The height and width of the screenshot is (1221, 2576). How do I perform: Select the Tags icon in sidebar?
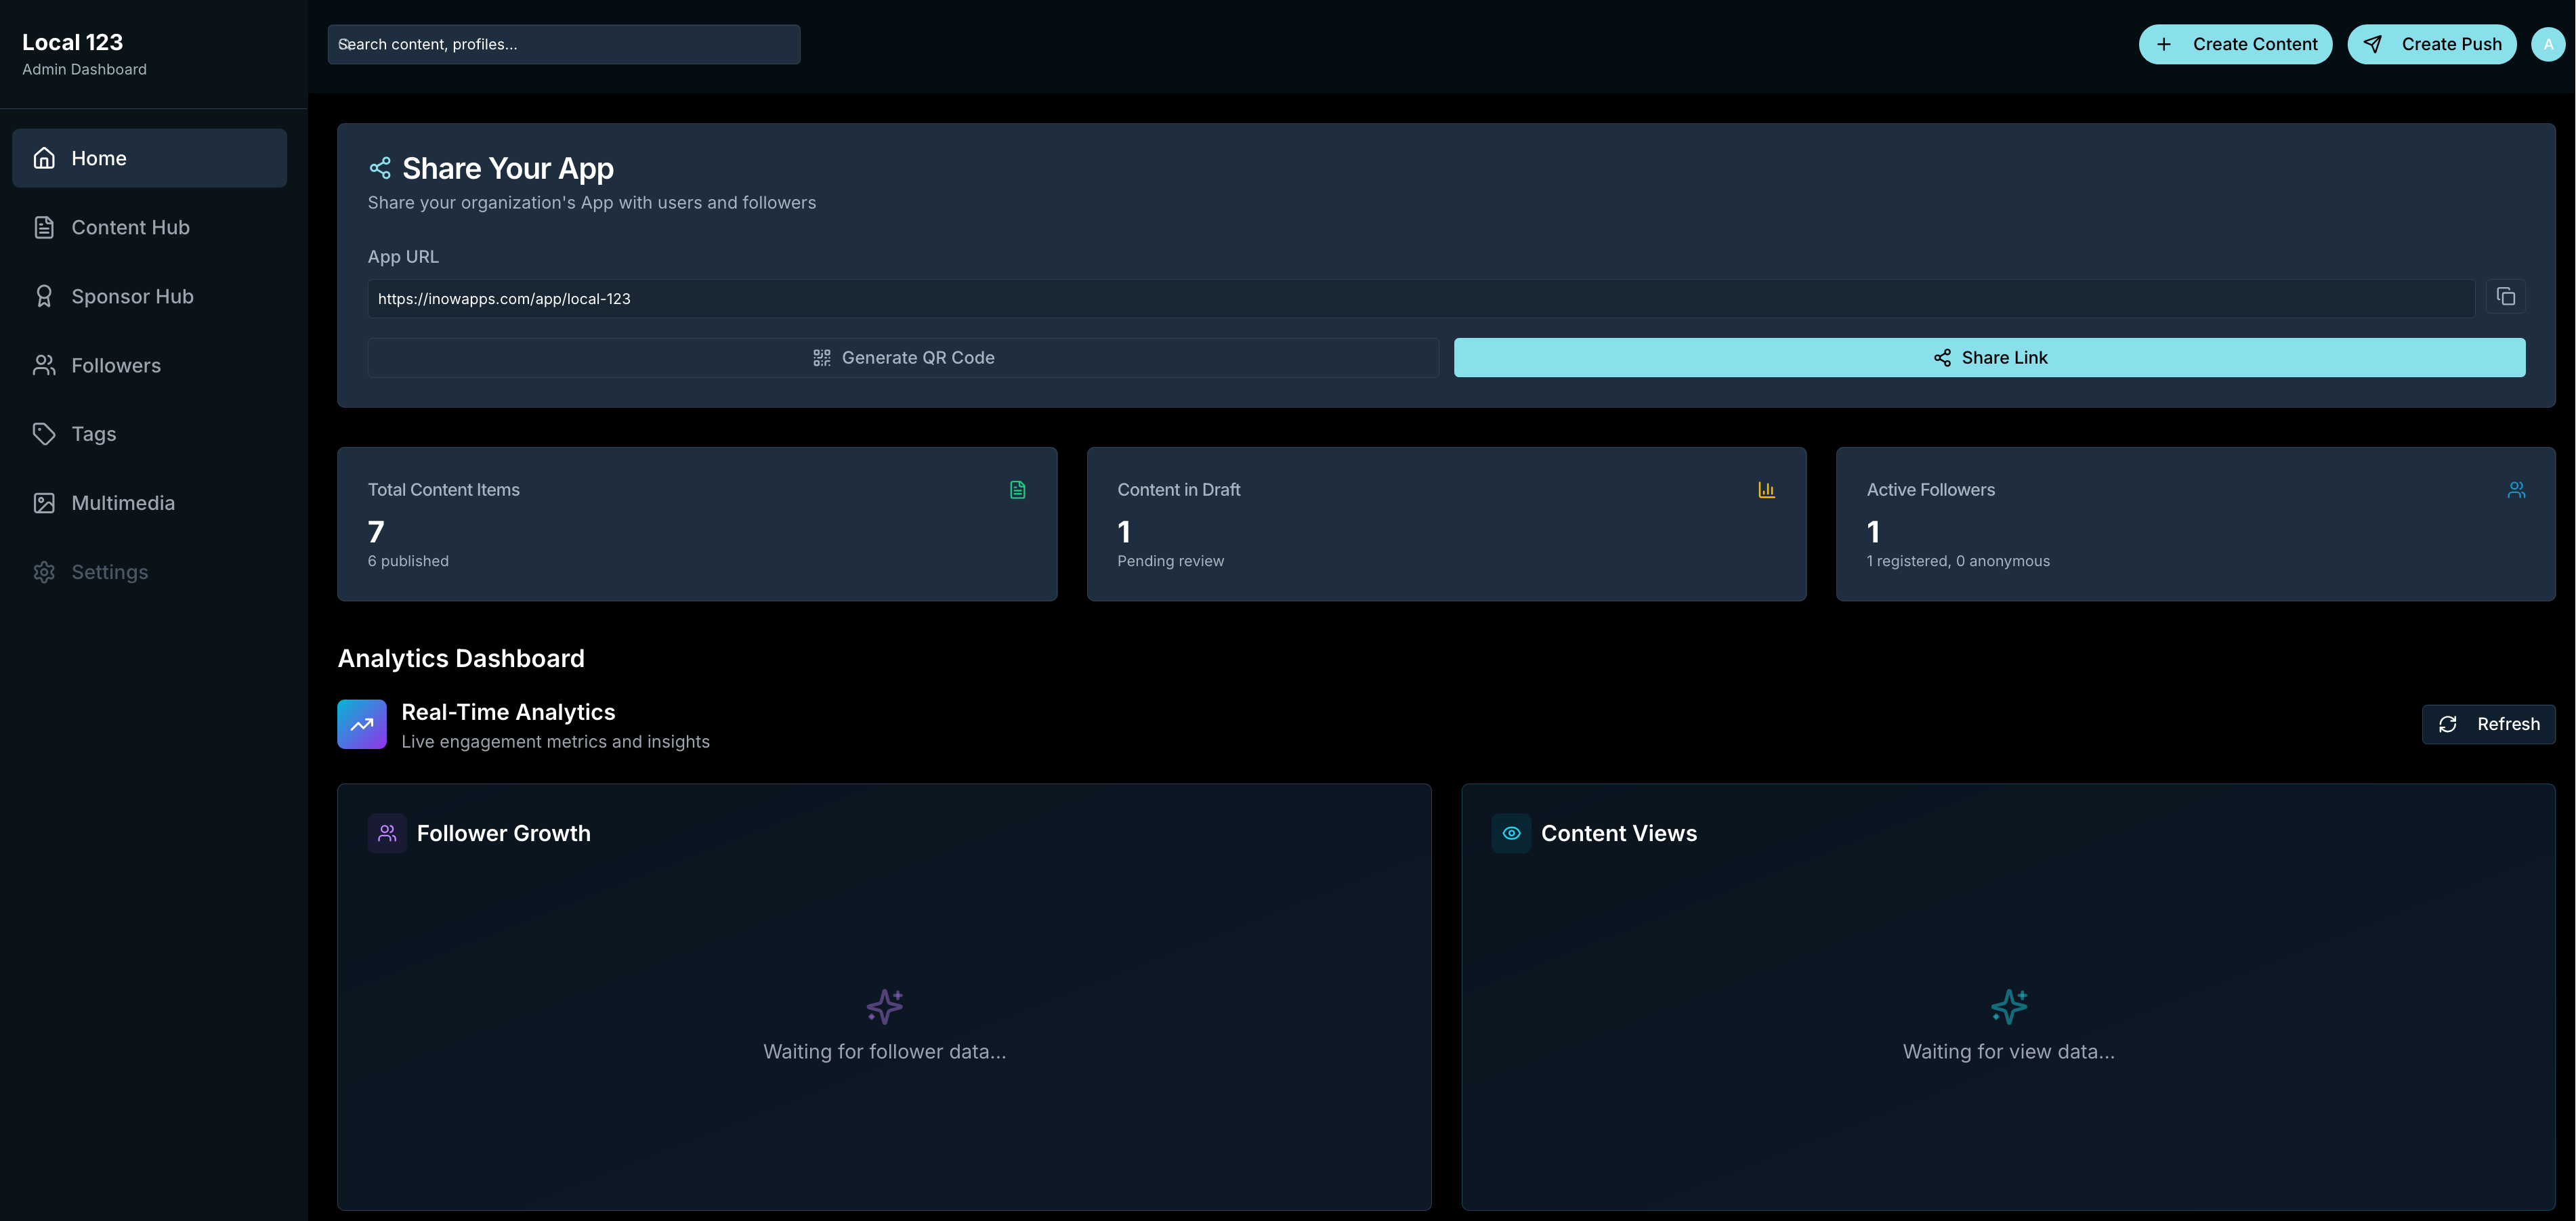(44, 434)
